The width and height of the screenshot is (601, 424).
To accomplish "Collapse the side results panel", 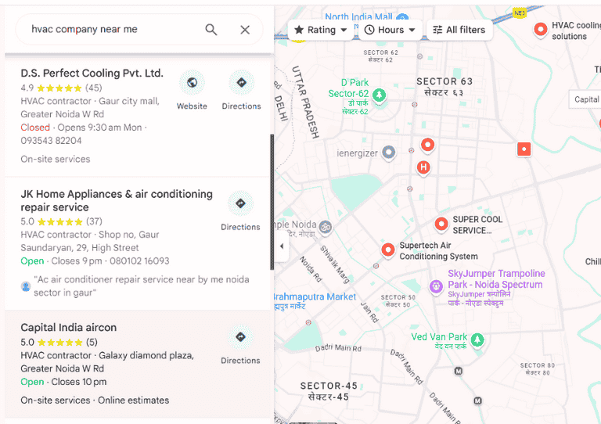I will (282, 246).
